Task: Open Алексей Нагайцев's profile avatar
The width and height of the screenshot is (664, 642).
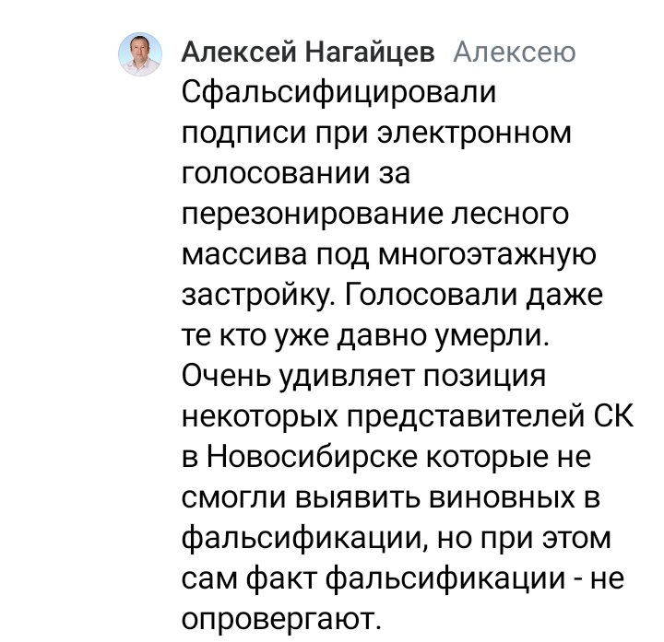Action: tap(140, 54)
